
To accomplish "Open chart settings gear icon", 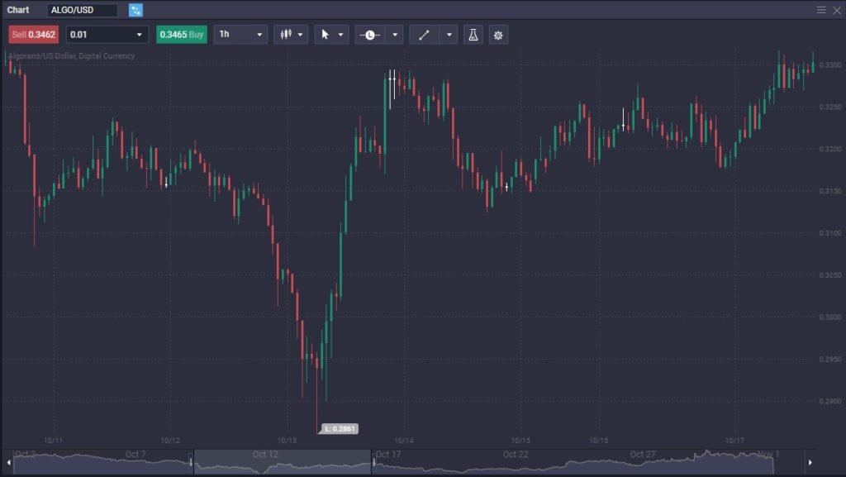I will pyautogui.click(x=498, y=35).
